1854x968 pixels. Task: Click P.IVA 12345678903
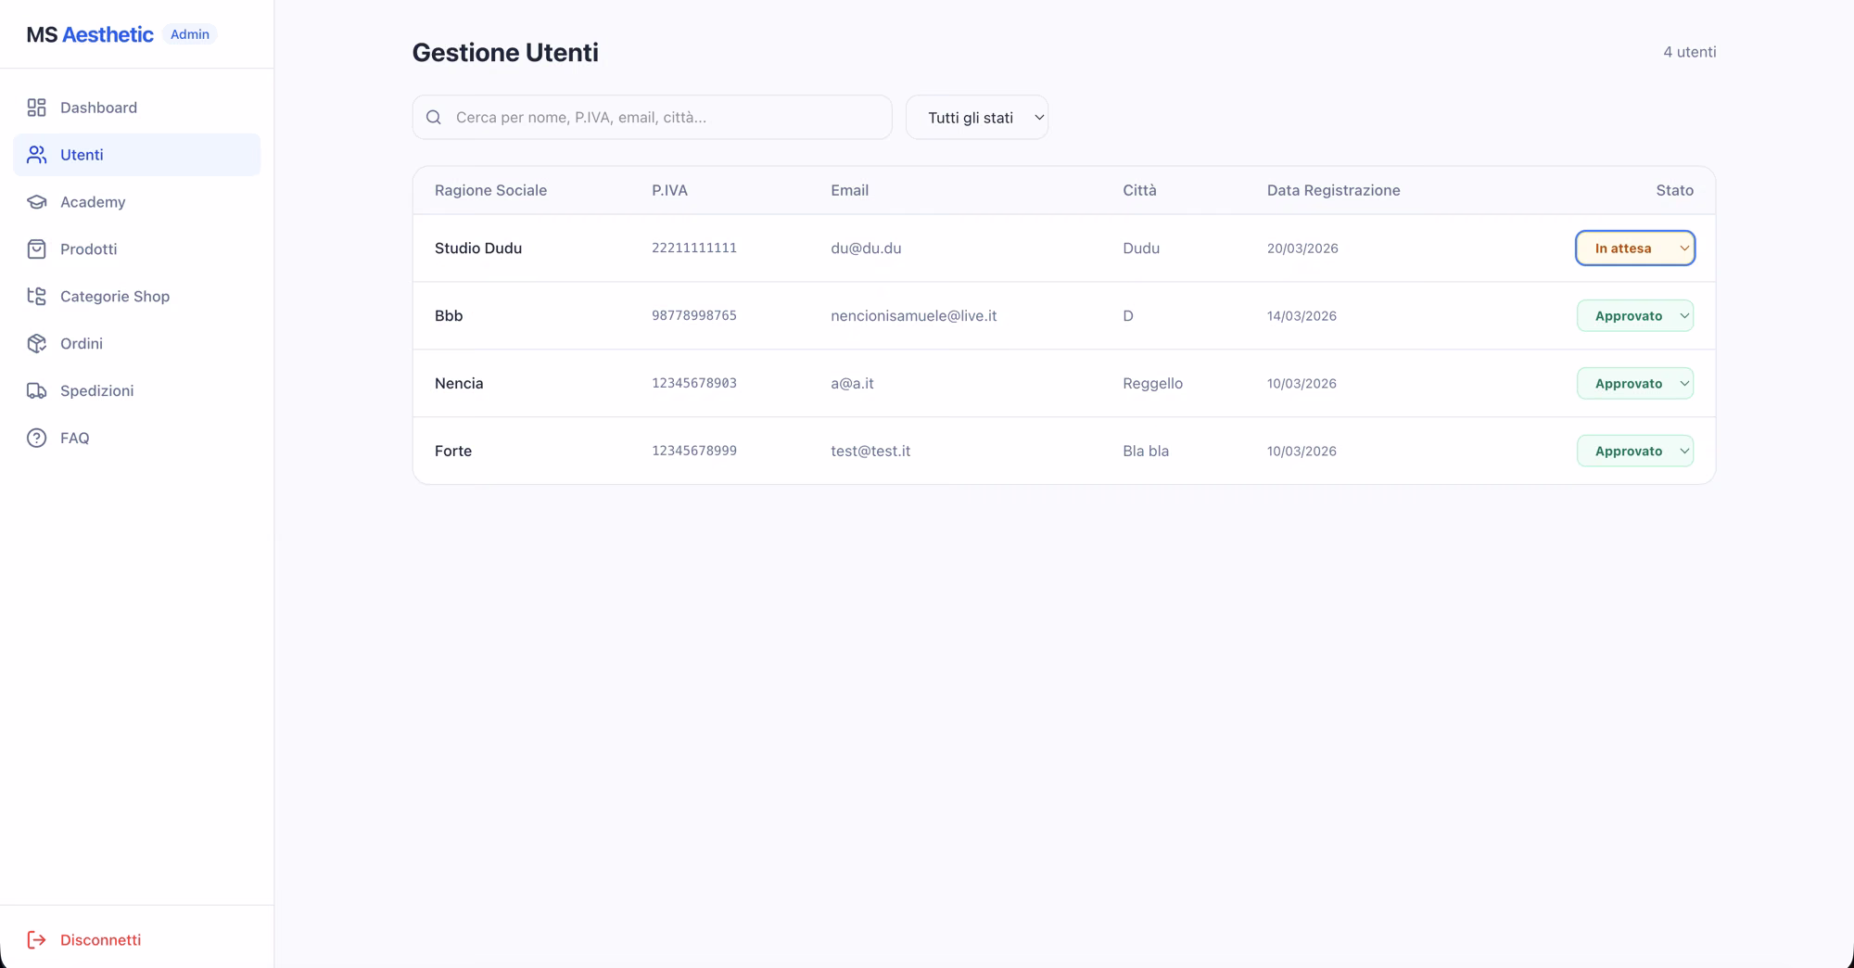[x=694, y=384]
